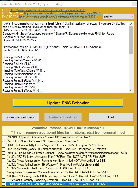Image resolution: width=138 pixels, height=188 pixels.
Task: Enable File Redirection (Vortex/MO profiles) checkbox
Action: (4, 149)
